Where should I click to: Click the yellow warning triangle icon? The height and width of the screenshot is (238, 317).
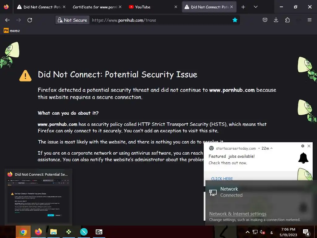pyautogui.click(x=25, y=76)
